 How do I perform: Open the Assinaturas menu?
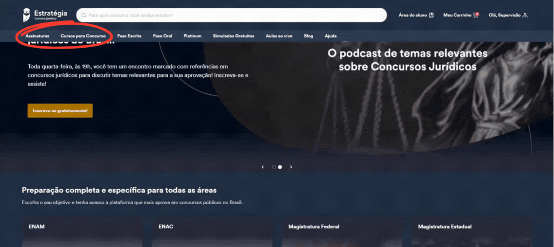(37, 36)
